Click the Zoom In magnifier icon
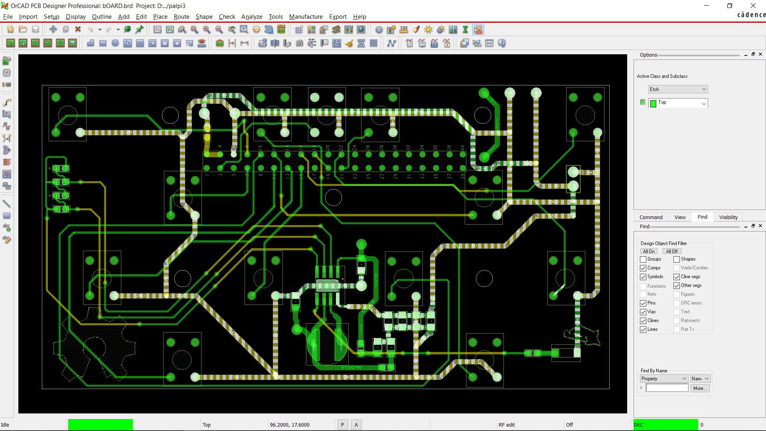 click(x=207, y=30)
